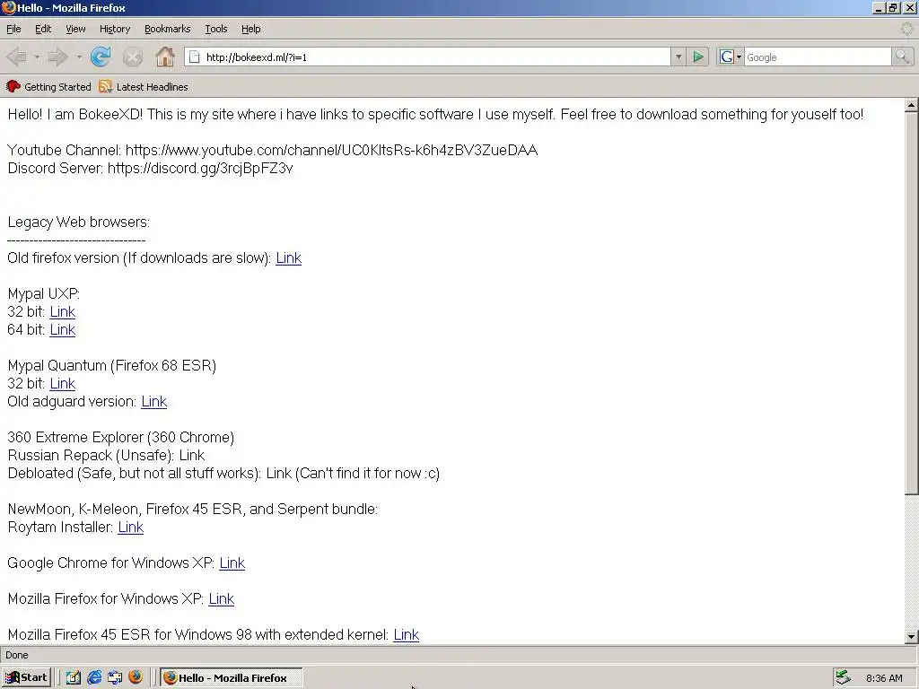The width and height of the screenshot is (919, 689).
Task: Click the Back navigation arrow
Action: (16, 57)
